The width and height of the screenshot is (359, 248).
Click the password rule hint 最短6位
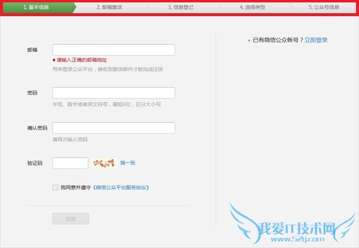click(x=107, y=105)
